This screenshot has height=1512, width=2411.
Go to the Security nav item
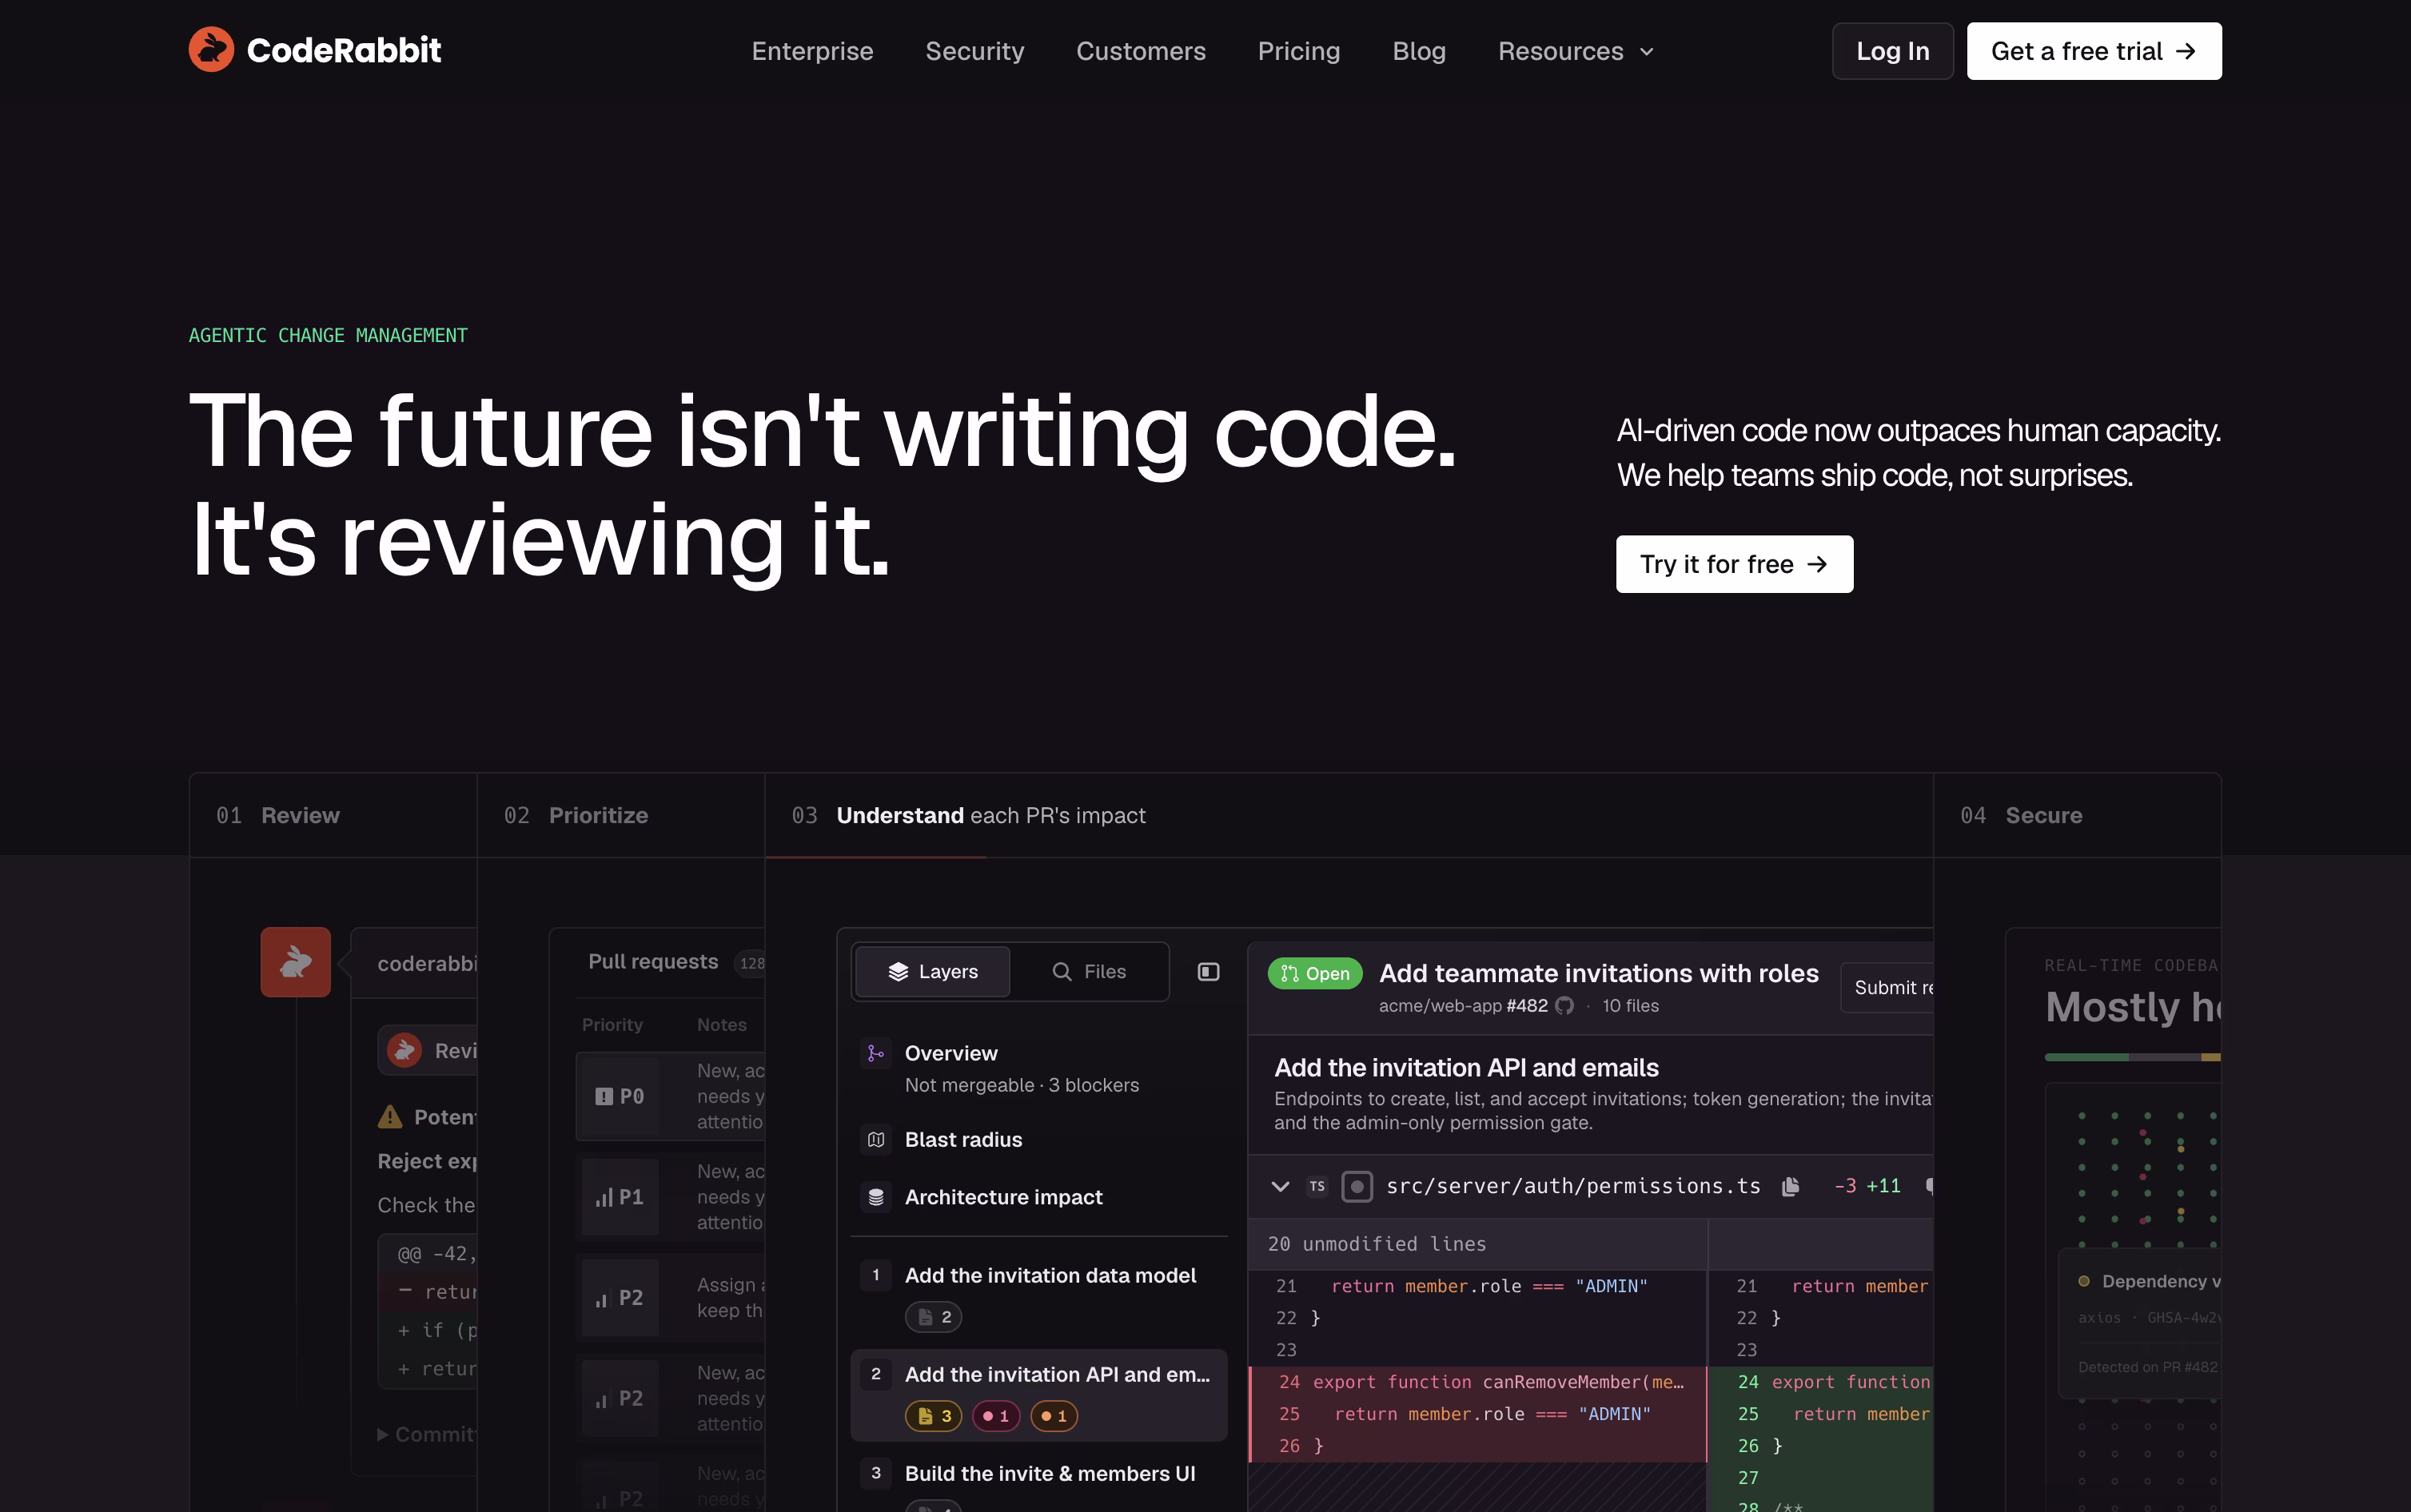[x=974, y=51]
